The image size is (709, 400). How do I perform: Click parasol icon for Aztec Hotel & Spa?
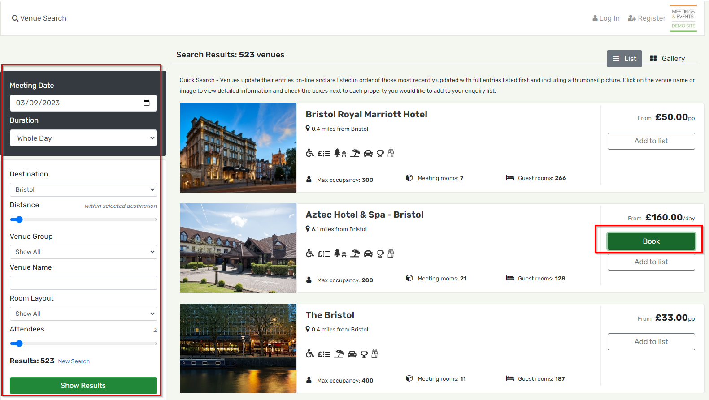click(355, 254)
